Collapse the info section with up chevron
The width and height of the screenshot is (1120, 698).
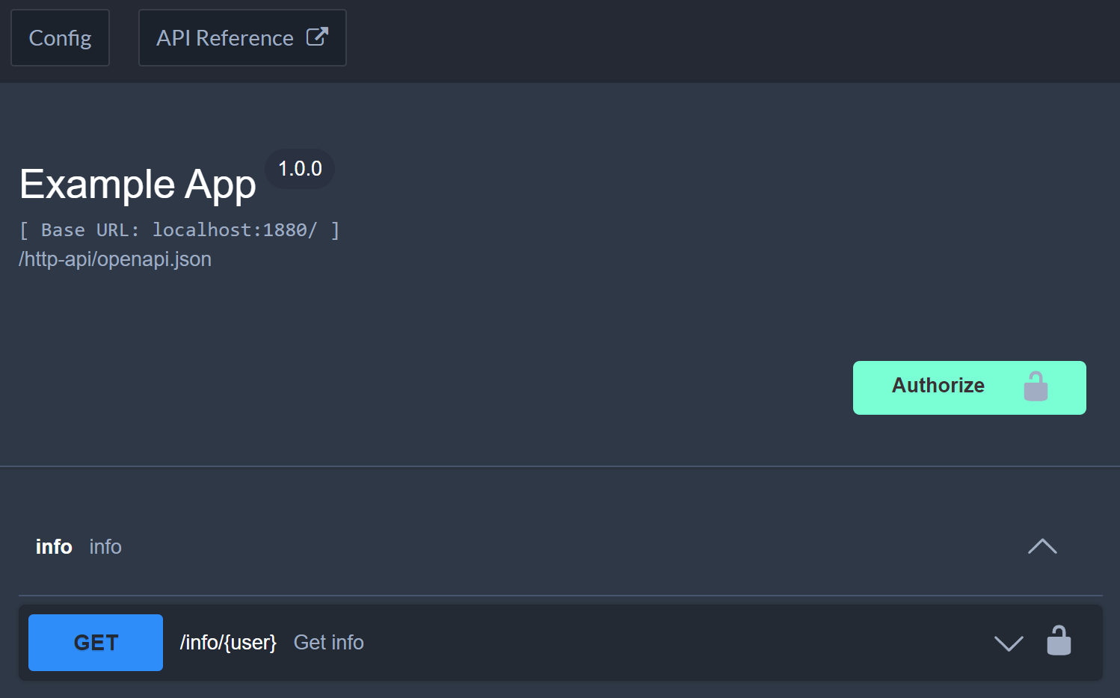pos(1042,547)
